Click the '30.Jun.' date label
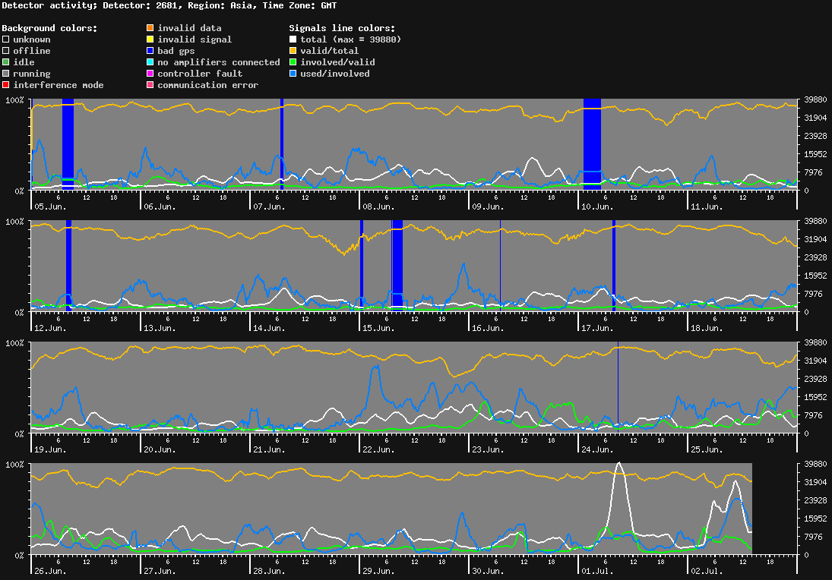Screen dimensions: 832x580 (x=488, y=571)
